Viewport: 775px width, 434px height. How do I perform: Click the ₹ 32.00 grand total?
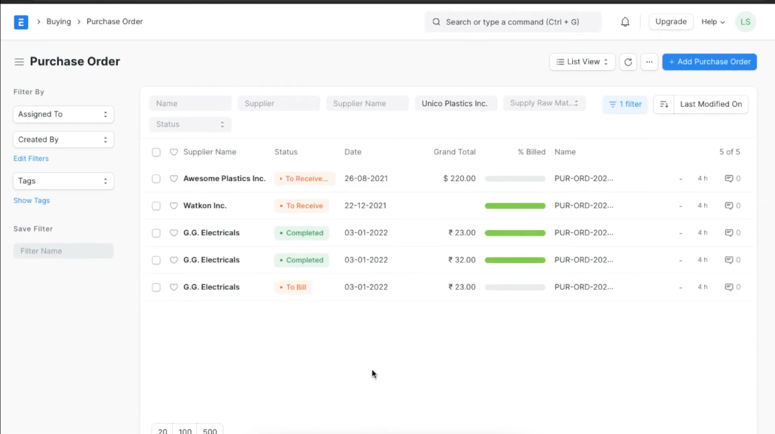pyautogui.click(x=462, y=260)
